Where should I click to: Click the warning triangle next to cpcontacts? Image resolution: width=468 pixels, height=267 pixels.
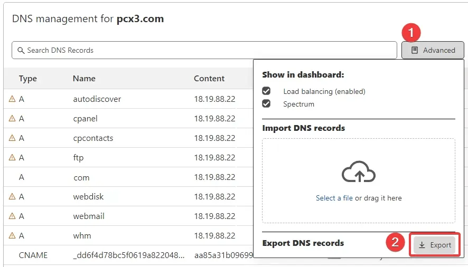point(12,138)
